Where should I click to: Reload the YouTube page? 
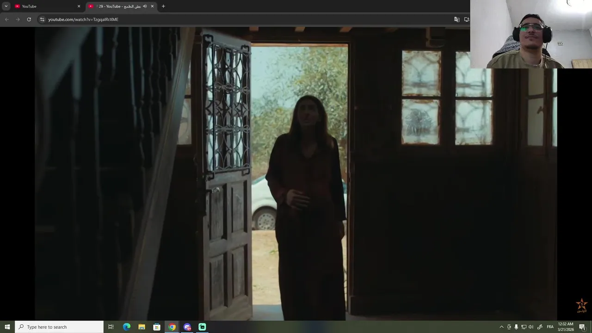tap(29, 19)
